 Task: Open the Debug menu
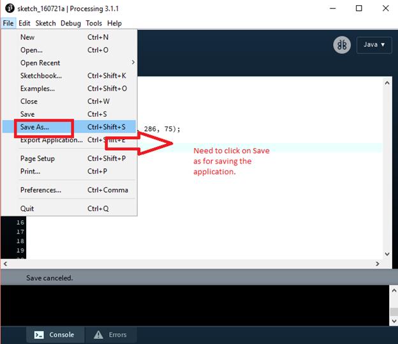[71, 24]
